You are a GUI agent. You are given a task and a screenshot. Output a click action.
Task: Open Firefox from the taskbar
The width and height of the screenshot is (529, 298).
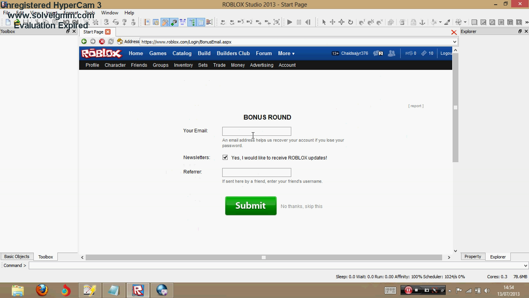point(42,290)
